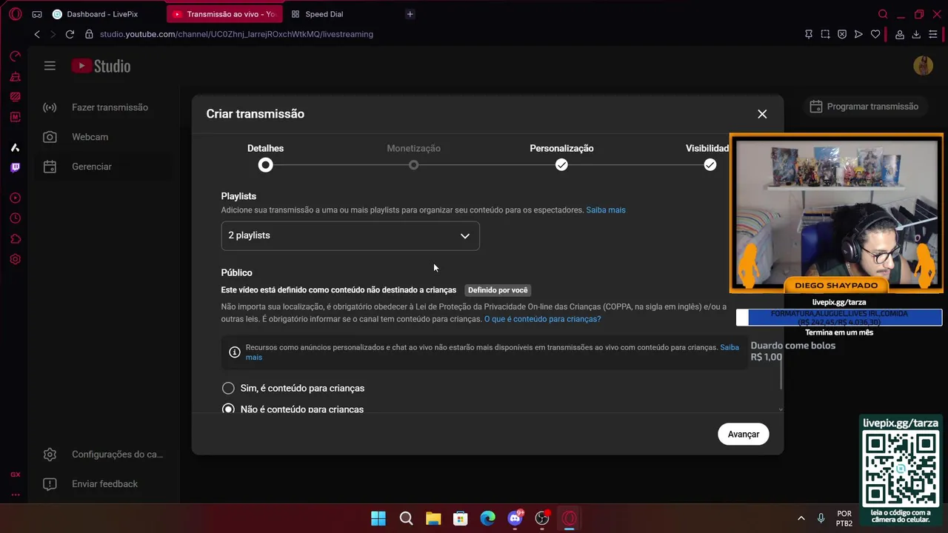Click the 'Definido por você' badge
The image size is (948, 533).
coord(498,290)
